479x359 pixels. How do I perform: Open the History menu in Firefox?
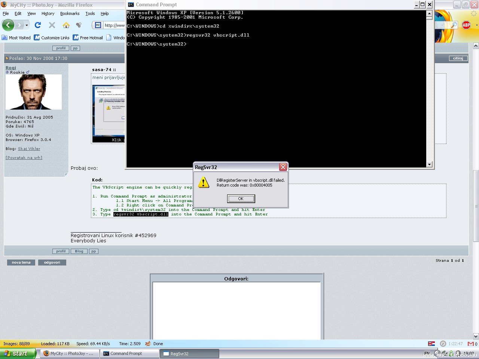coord(48,13)
